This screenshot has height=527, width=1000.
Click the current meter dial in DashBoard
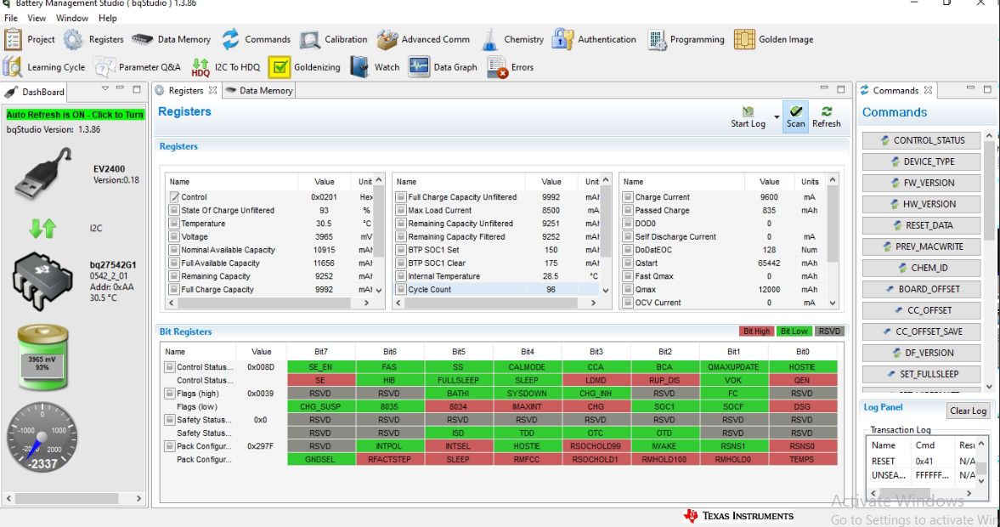42,437
